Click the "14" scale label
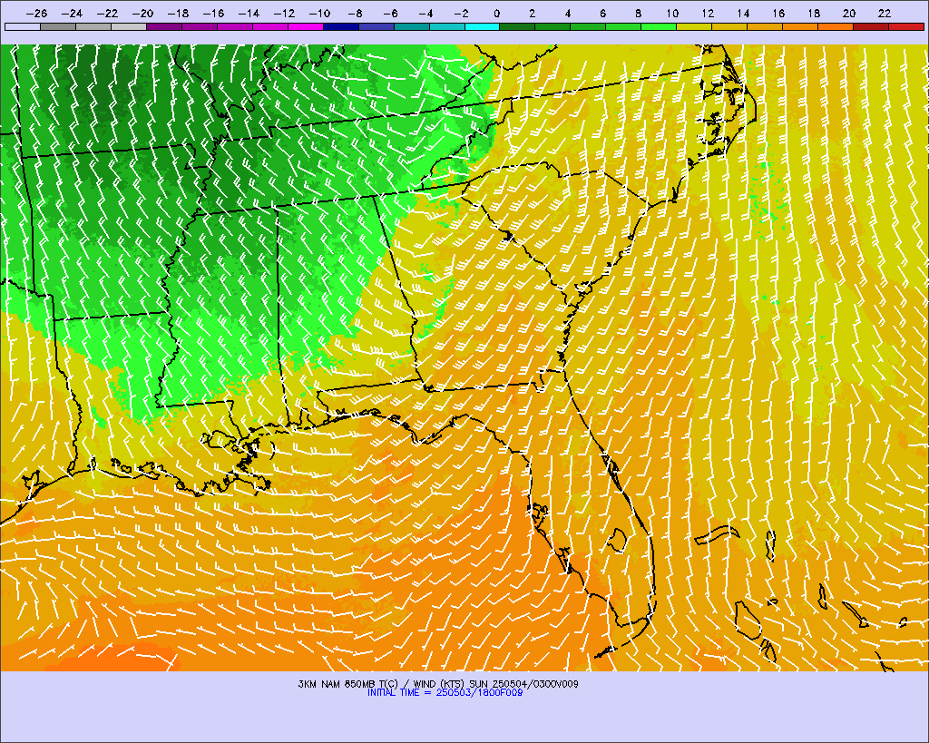This screenshot has width=929, height=743. click(x=744, y=13)
